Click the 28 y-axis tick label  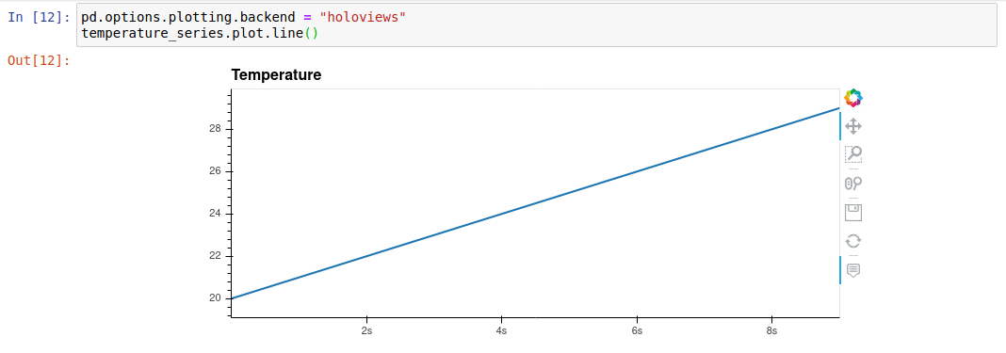click(214, 129)
